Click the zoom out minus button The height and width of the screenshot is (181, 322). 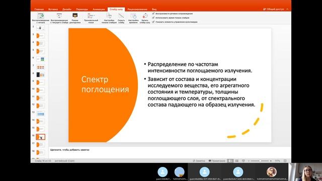click(x=249, y=161)
